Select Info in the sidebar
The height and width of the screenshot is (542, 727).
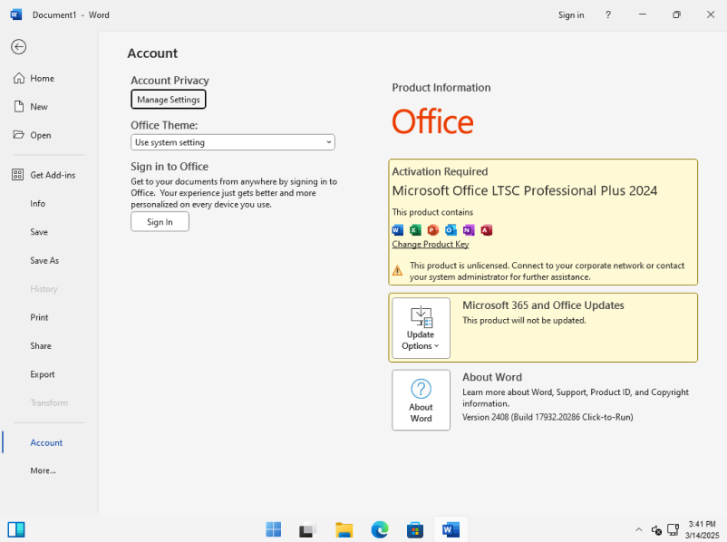pos(37,204)
